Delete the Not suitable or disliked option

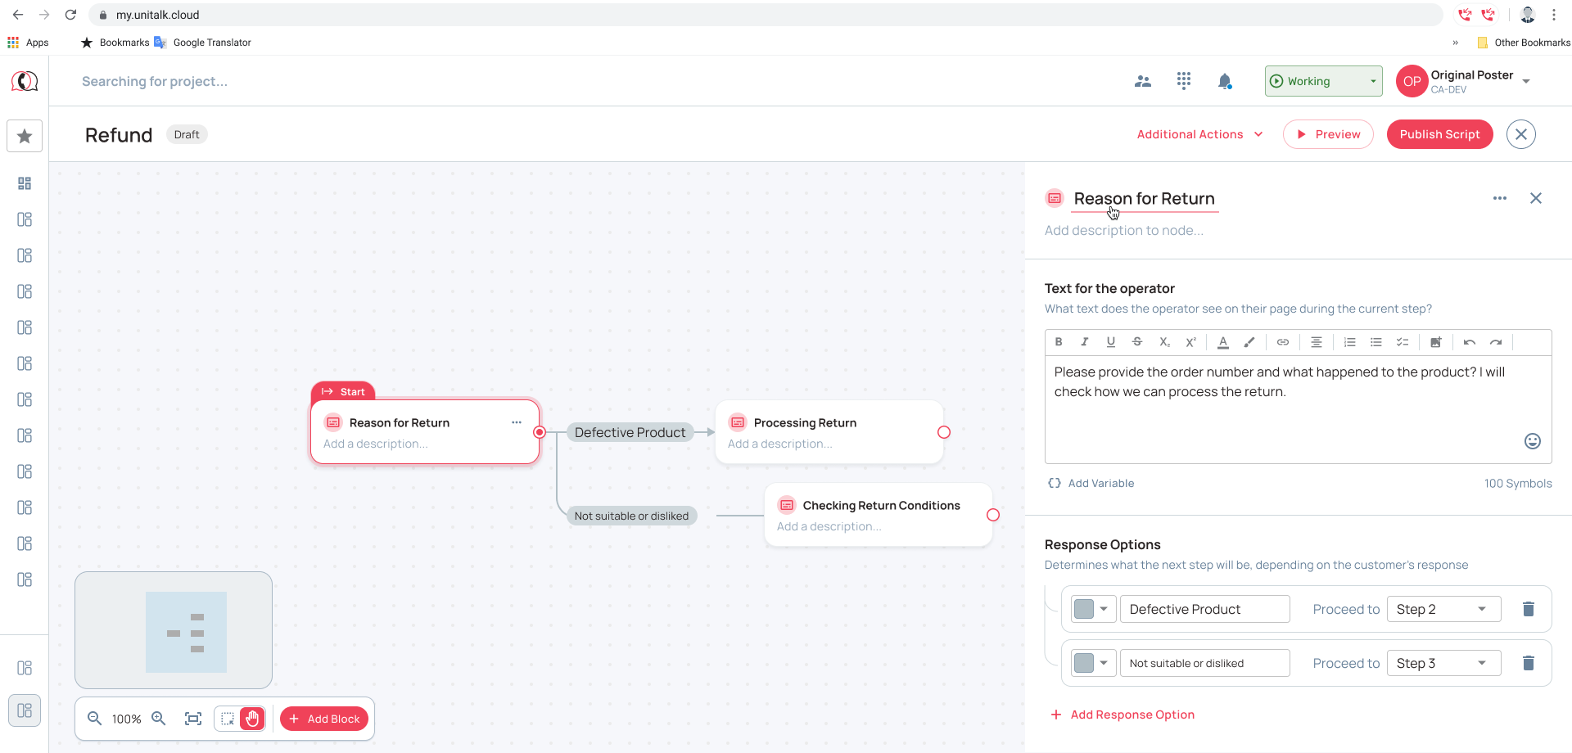(1528, 663)
